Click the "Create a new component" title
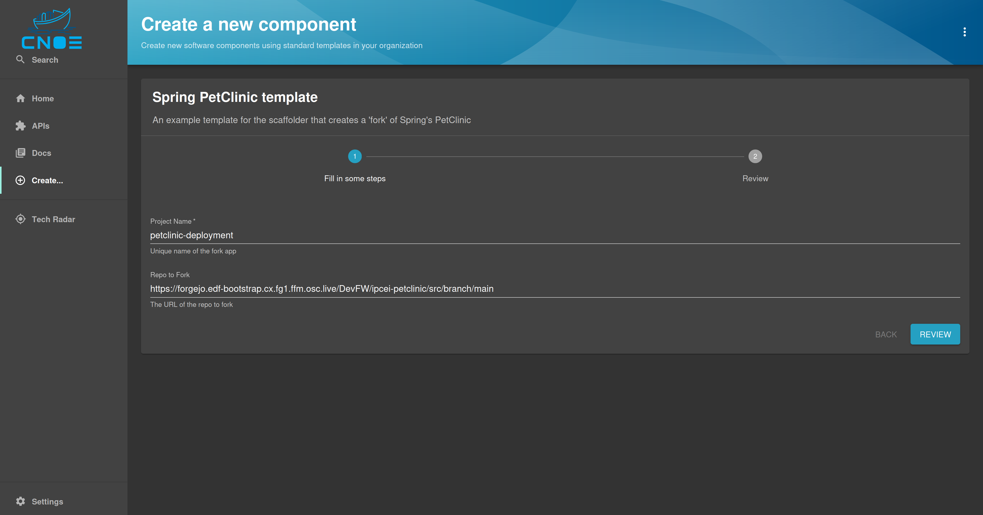Image resolution: width=983 pixels, height=515 pixels. pos(248,24)
